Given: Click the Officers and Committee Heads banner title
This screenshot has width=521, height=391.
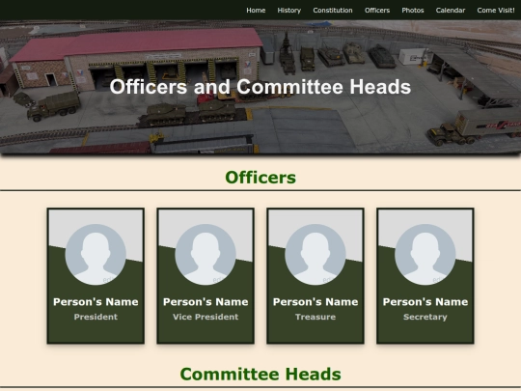Looking at the screenshot, I should click(x=260, y=87).
